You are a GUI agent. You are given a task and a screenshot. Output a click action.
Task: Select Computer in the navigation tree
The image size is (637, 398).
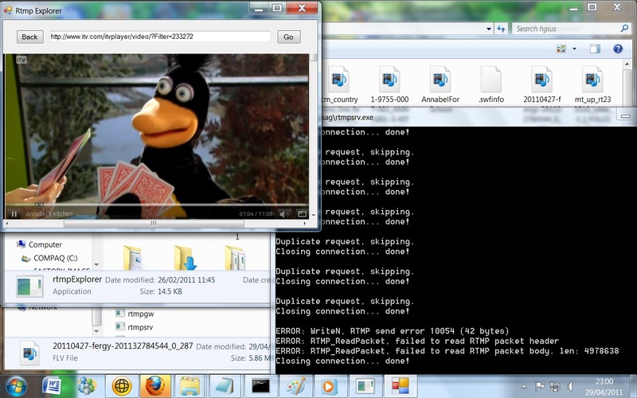(39, 244)
